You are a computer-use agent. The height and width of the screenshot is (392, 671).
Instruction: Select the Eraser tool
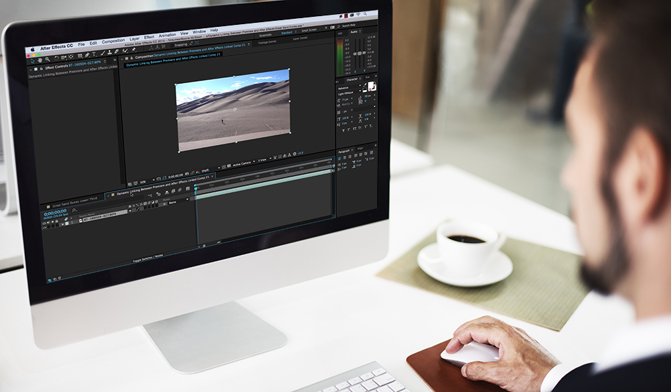[x=116, y=52]
